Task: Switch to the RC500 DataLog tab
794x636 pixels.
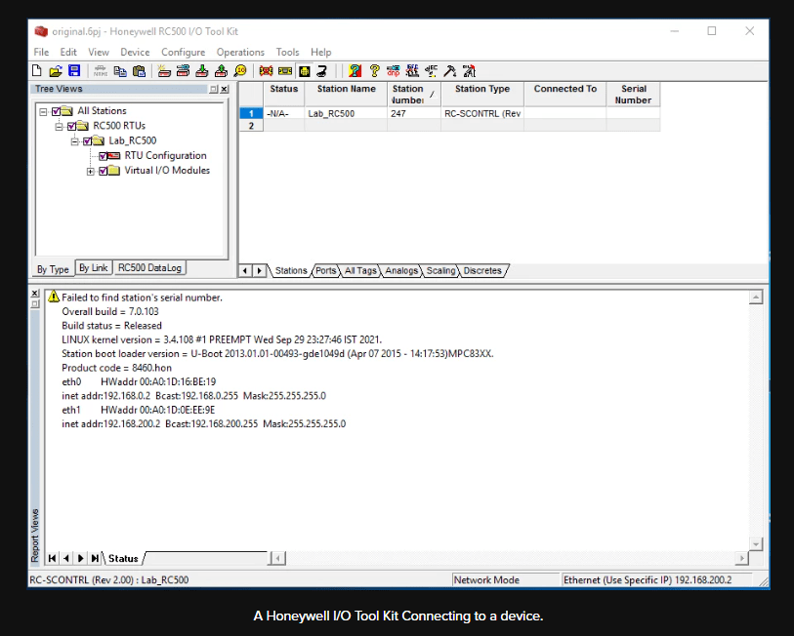Action: coord(149,268)
